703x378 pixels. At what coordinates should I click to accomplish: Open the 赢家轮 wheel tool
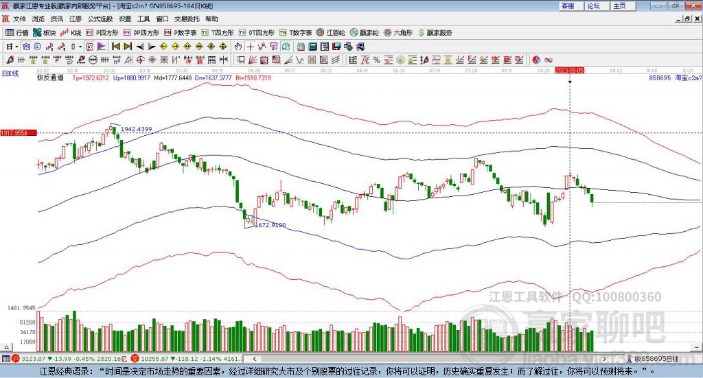point(365,33)
